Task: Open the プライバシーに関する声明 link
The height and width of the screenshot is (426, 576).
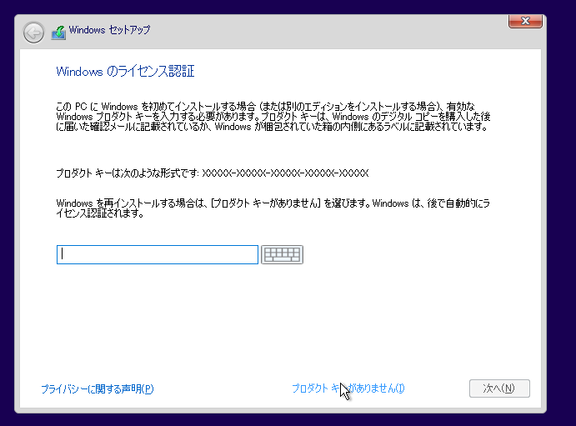Action: [98, 388]
